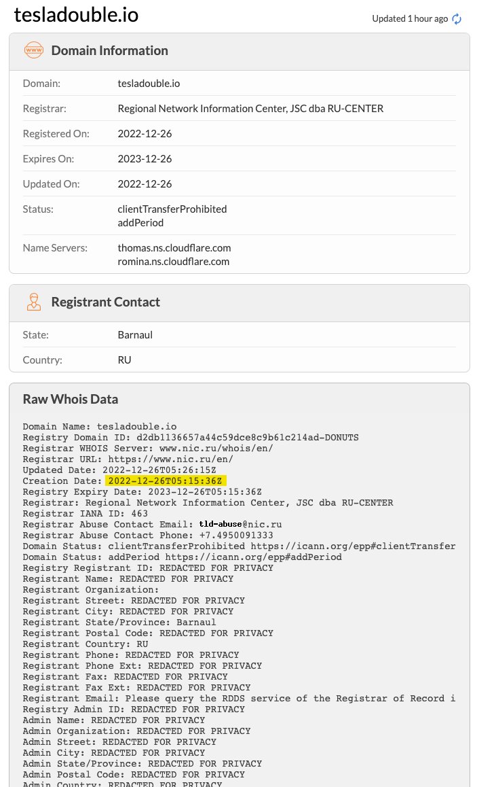Click the tesladouble.io page title

coord(76,14)
